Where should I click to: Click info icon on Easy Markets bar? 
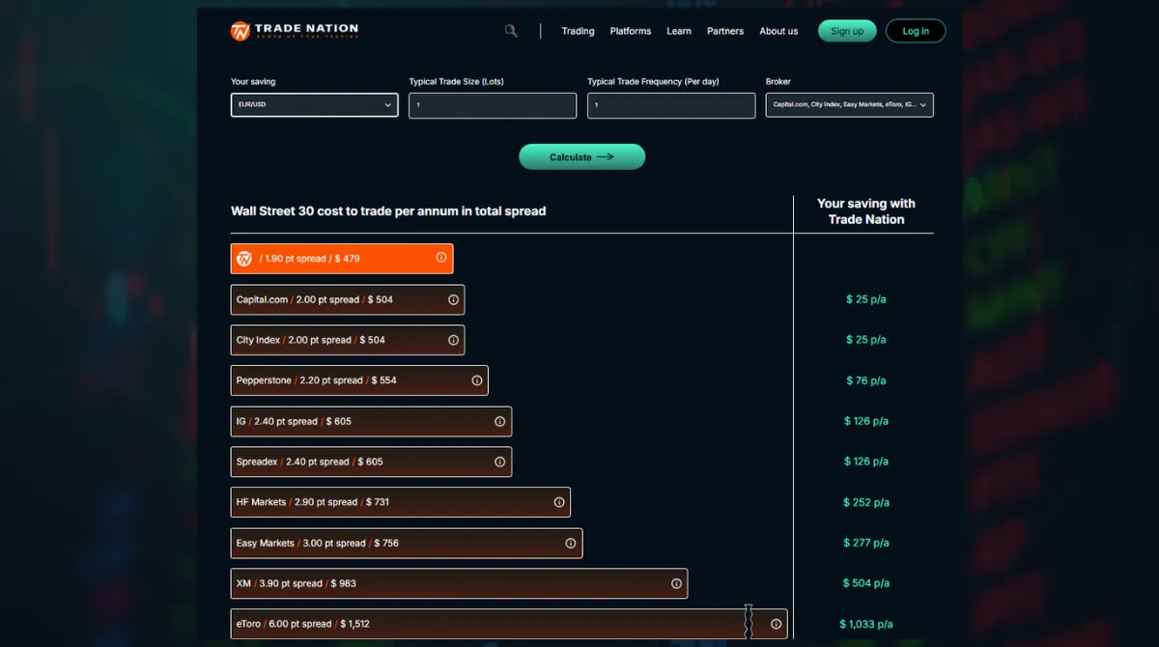click(x=571, y=543)
